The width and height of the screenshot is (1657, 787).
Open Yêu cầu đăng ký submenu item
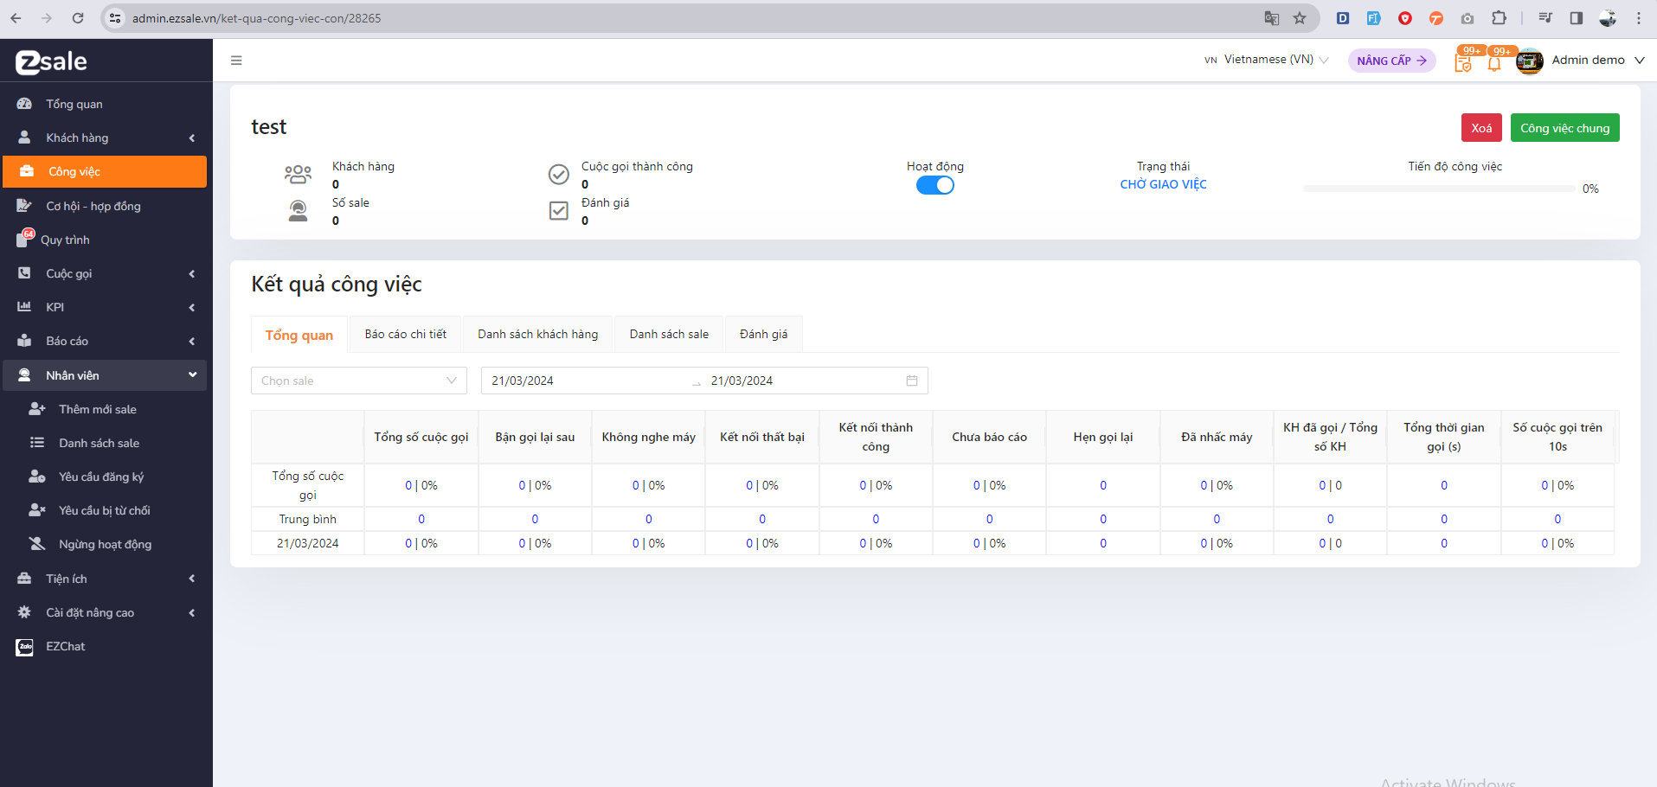pos(101,477)
